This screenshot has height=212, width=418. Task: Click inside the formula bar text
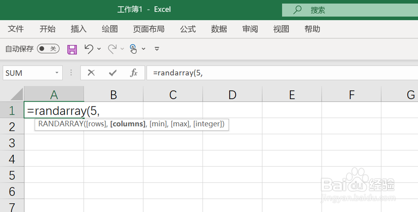[178, 73]
